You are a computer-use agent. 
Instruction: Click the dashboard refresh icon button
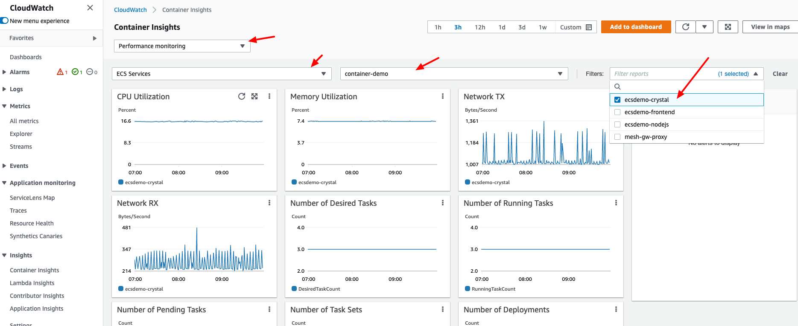click(686, 27)
